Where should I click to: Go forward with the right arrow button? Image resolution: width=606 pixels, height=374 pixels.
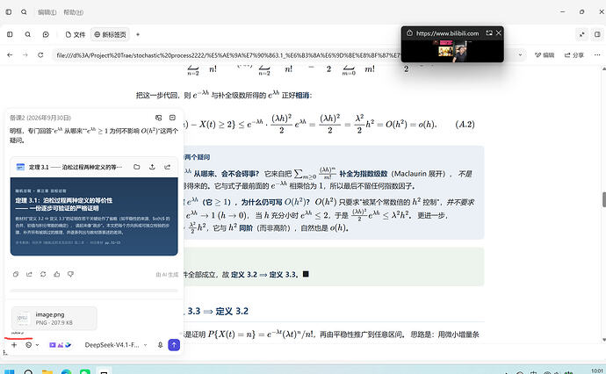25,54
